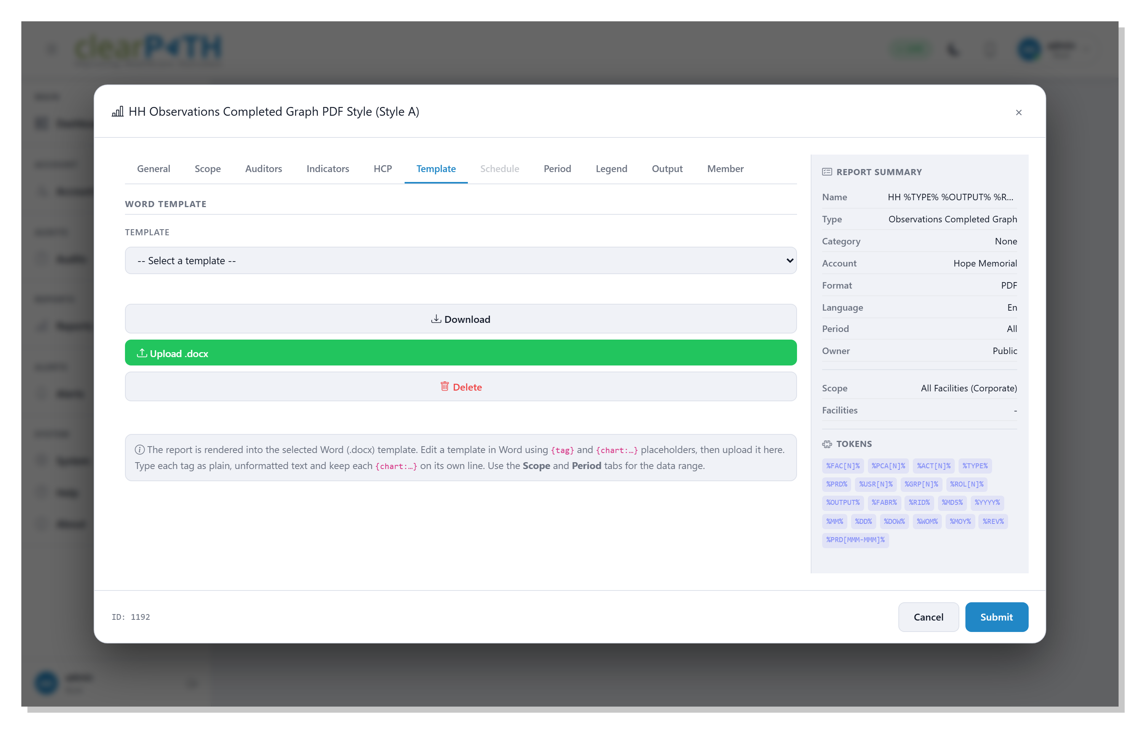Select the %OUTPUT% token
This screenshot has height=734, width=1146.
click(x=843, y=503)
